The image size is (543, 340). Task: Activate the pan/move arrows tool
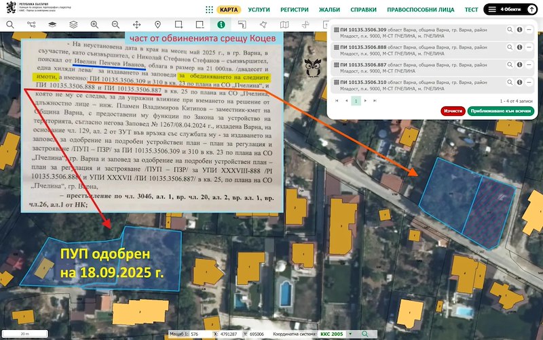click(136, 24)
